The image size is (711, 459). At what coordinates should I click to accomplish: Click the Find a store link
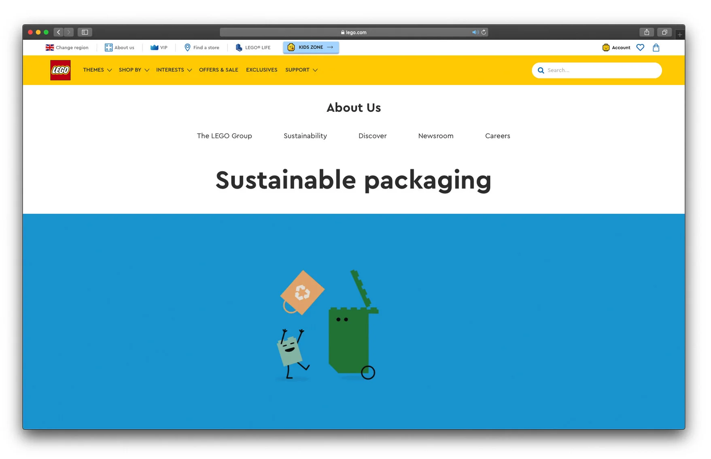206,47
